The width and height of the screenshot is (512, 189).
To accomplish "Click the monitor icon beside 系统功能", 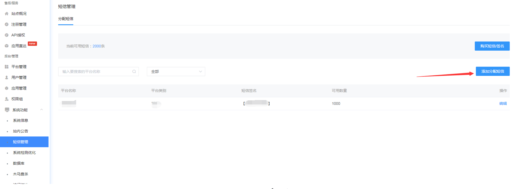I will pyautogui.click(x=7, y=110).
